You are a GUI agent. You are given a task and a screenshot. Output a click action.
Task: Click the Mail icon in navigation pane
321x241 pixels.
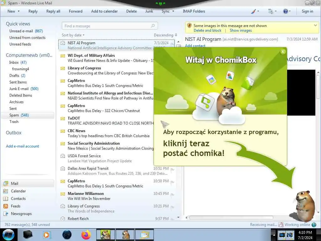pyautogui.click(x=6, y=183)
